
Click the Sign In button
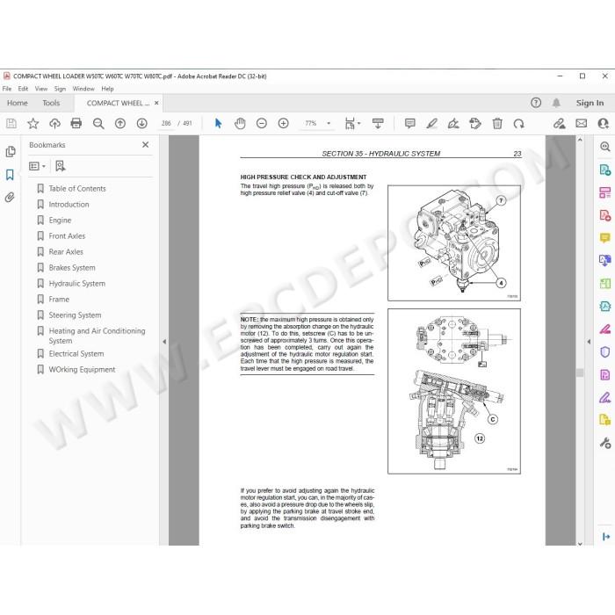tap(590, 103)
